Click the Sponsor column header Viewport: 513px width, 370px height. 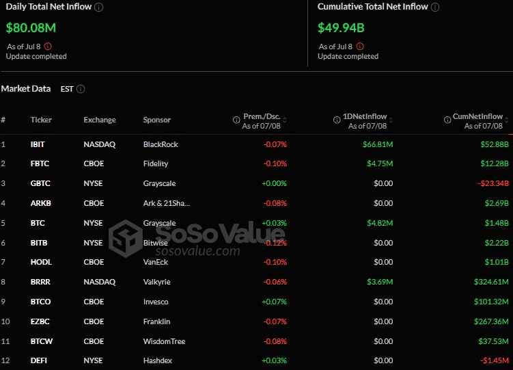click(x=157, y=120)
